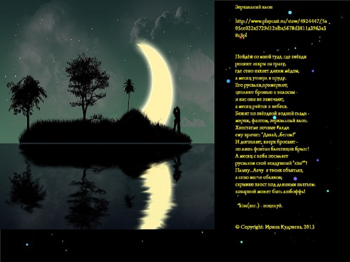
Task: Click the moonlit island illustration
Action: click(x=107, y=115)
